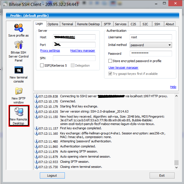Click info icon of 'Connected.' log entry

point(37,101)
